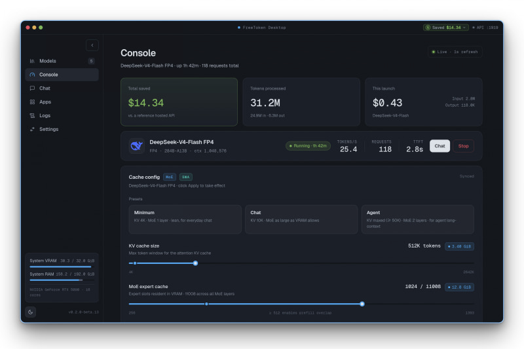Click the Synced status text
The image size is (524, 349).
point(466,176)
